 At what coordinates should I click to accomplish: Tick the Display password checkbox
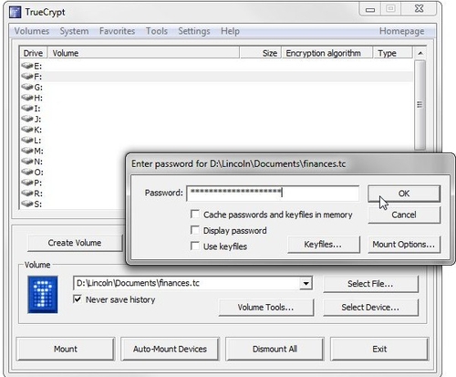pyautogui.click(x=195, y=230)
